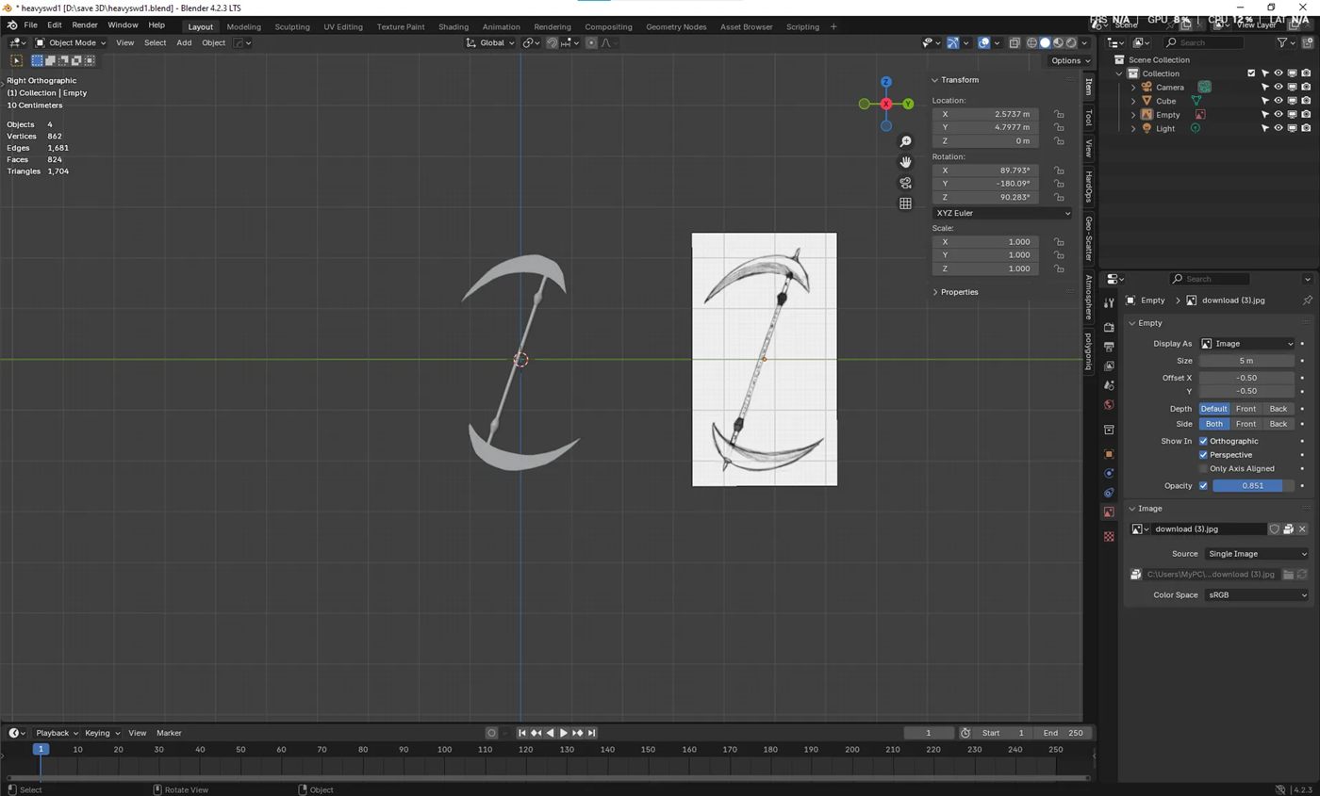
Task: Disable Light in renders via camera icon
Action: pos(1306,128)
